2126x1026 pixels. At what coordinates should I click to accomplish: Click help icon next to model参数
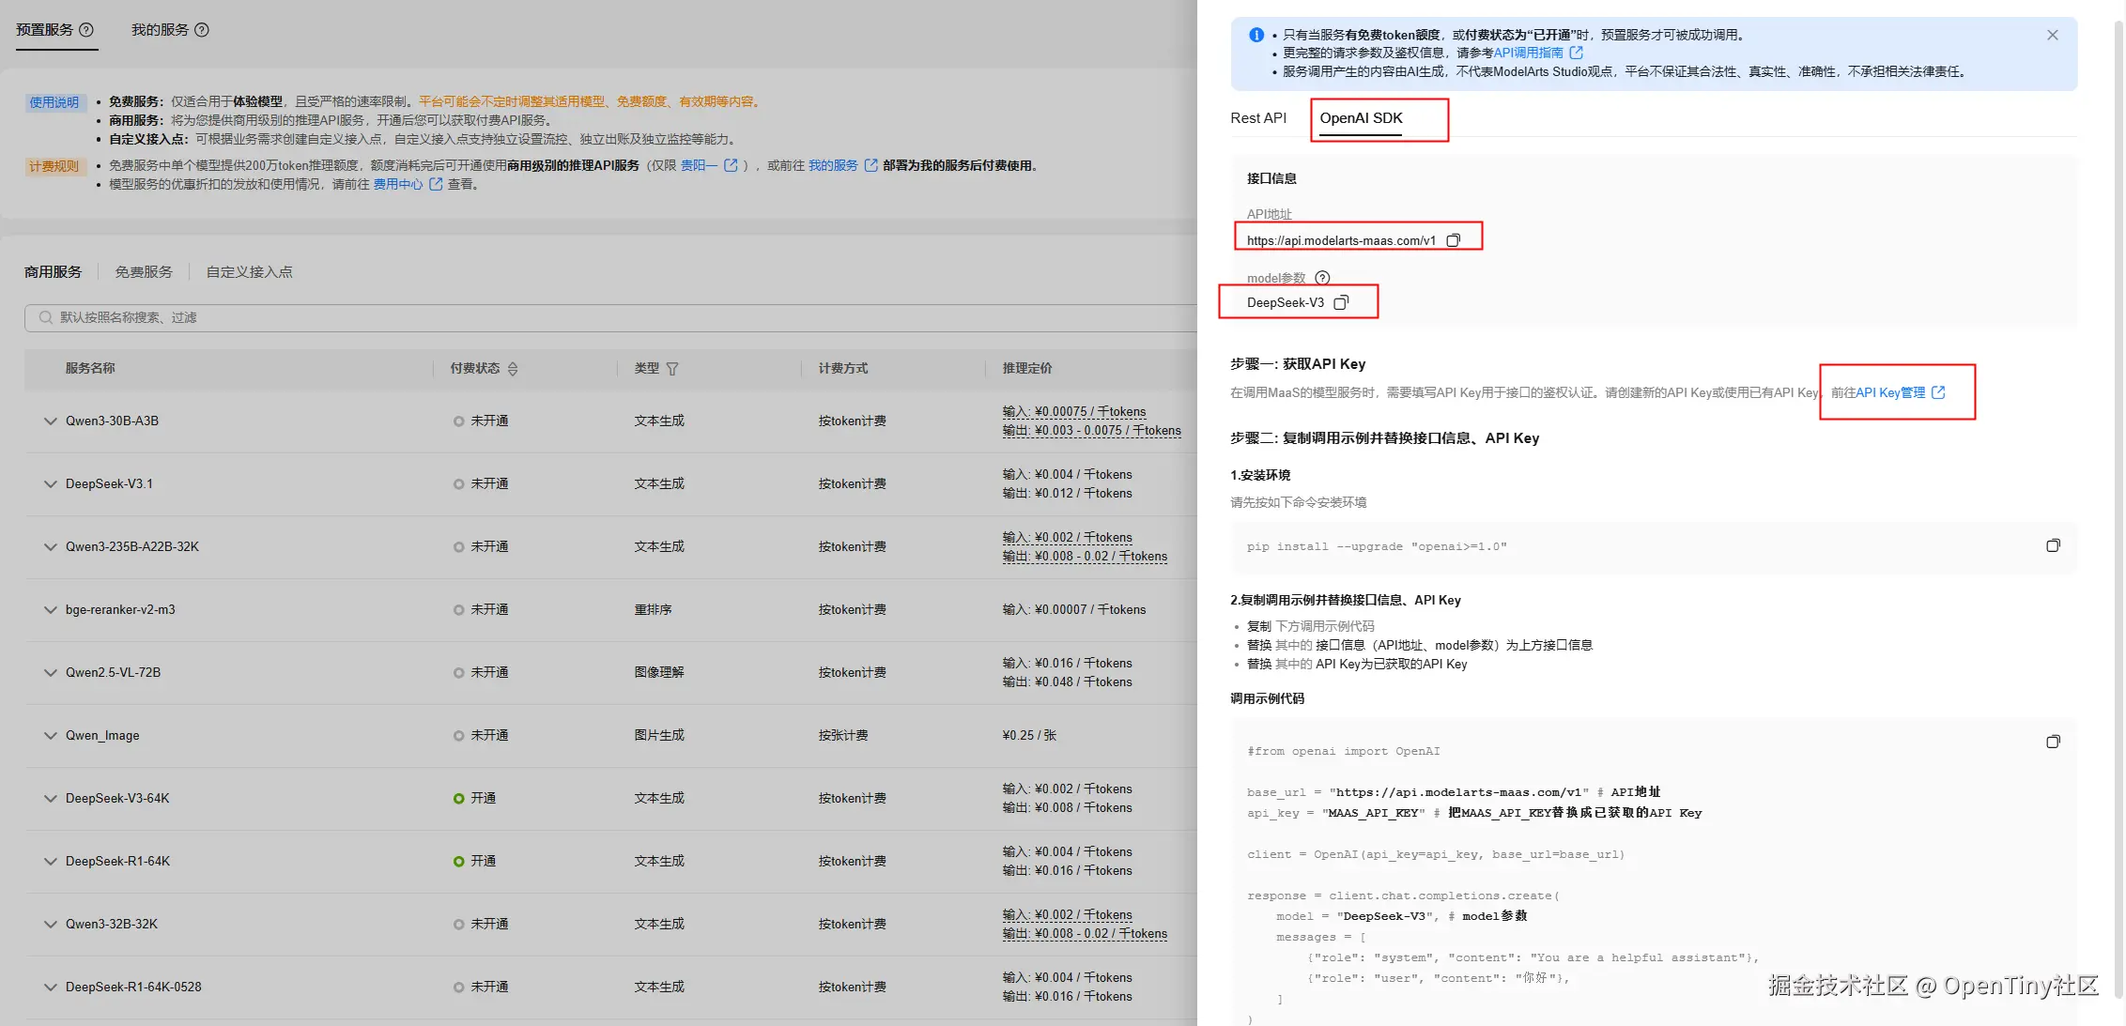pyautogui.click(x=1322, y=278)
